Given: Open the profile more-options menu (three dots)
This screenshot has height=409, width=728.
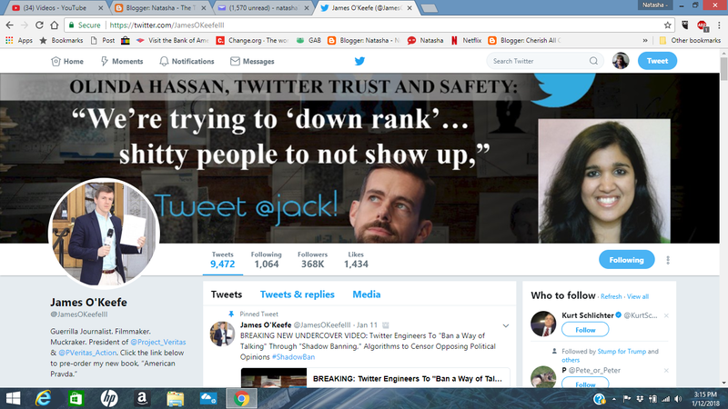Looking at the screenshot, I should click(x=669, y=260).
